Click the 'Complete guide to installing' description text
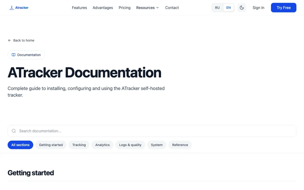 (86, 92)
